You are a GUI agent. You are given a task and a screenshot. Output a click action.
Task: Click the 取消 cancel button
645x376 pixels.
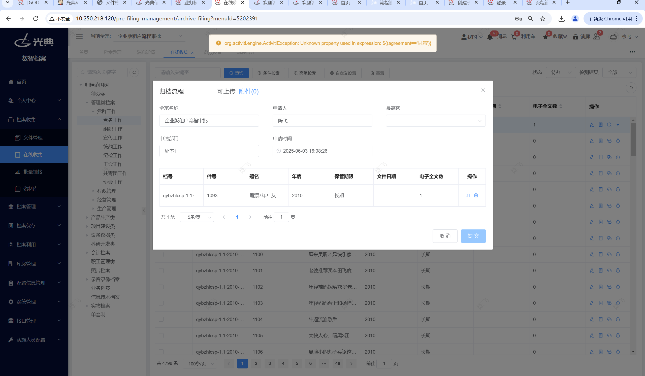point(445,236)
